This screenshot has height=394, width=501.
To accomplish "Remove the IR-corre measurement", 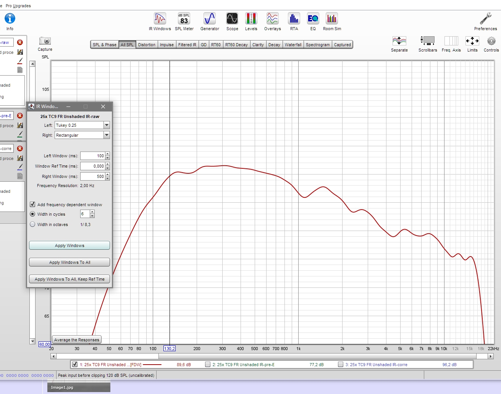I will (x=20, y=149).
